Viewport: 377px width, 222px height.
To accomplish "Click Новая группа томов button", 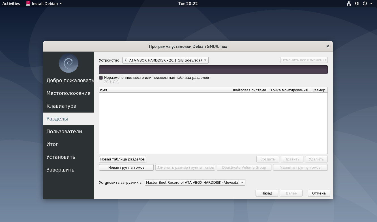I will coord(126,167).
